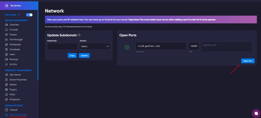The width and height of the screenshot is (261, 118).
Task: Click the File Manager folder icon
Action: (x=7, y=40)
